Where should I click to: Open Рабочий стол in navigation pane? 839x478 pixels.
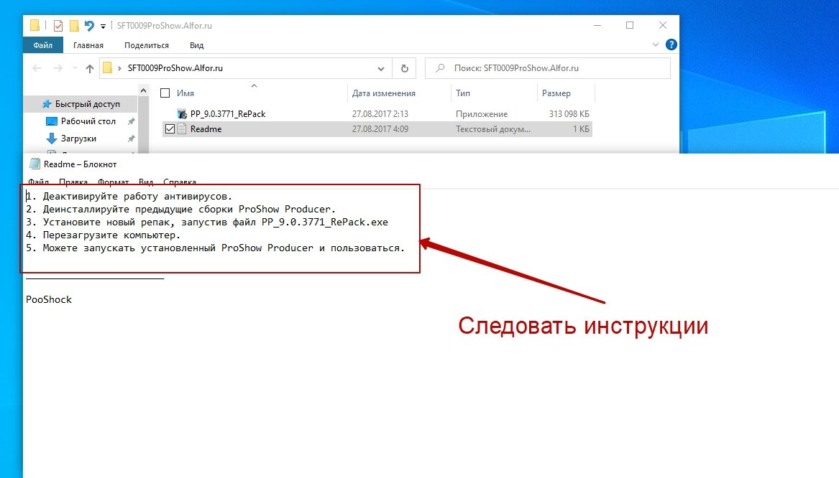[88, 121]
